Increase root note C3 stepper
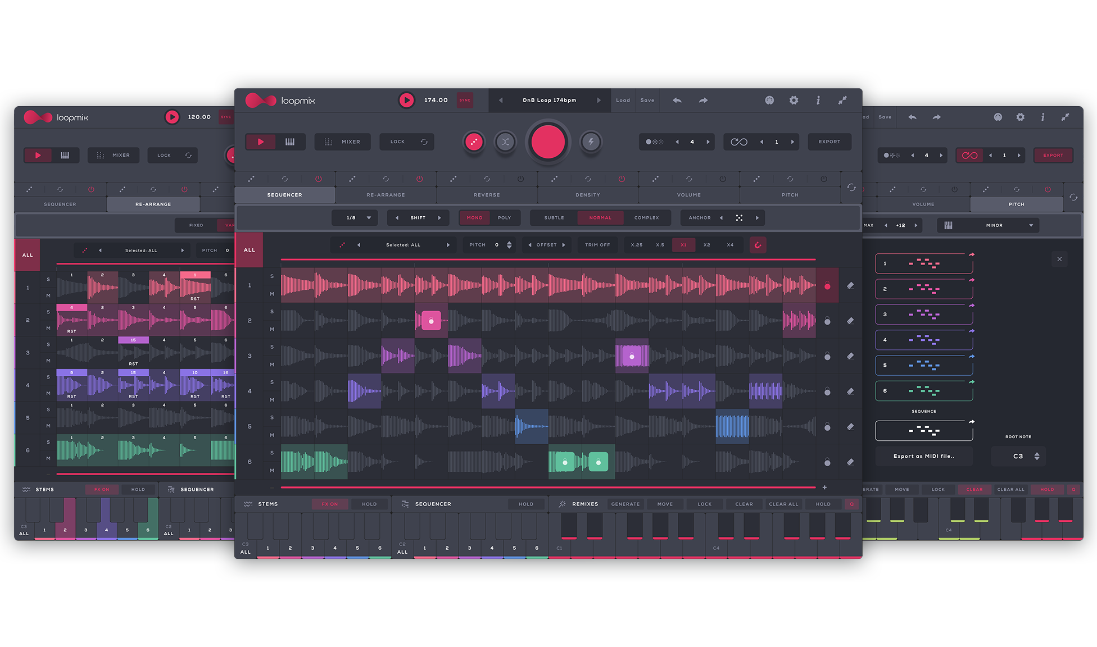Viewport: 1097px width, 647px height. pyautogui.click(x=1037, y=453)
